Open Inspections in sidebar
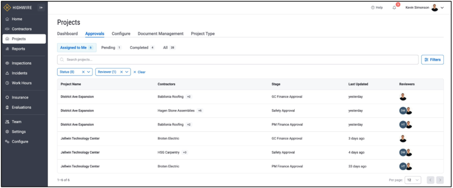Viewport: 453px width, 188px height. 24,63
